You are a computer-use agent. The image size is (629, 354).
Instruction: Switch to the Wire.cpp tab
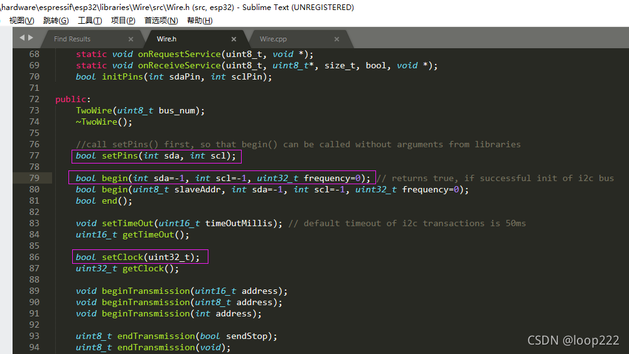(273, 39)
